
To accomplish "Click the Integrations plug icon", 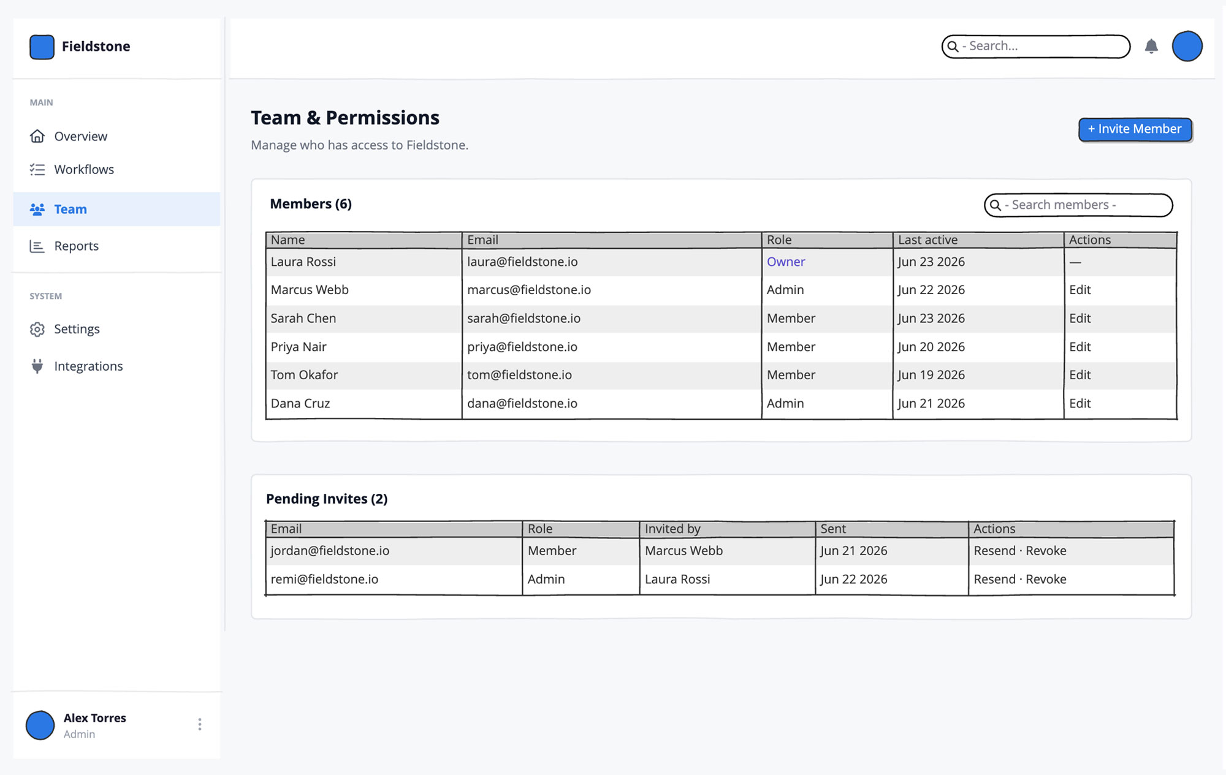I will pos(37,366).
